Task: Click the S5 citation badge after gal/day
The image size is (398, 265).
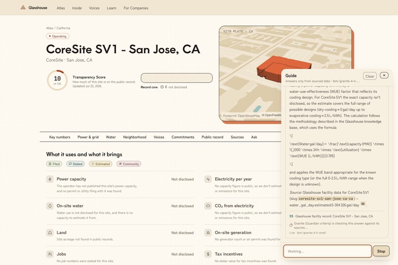Action: [363, 204]
